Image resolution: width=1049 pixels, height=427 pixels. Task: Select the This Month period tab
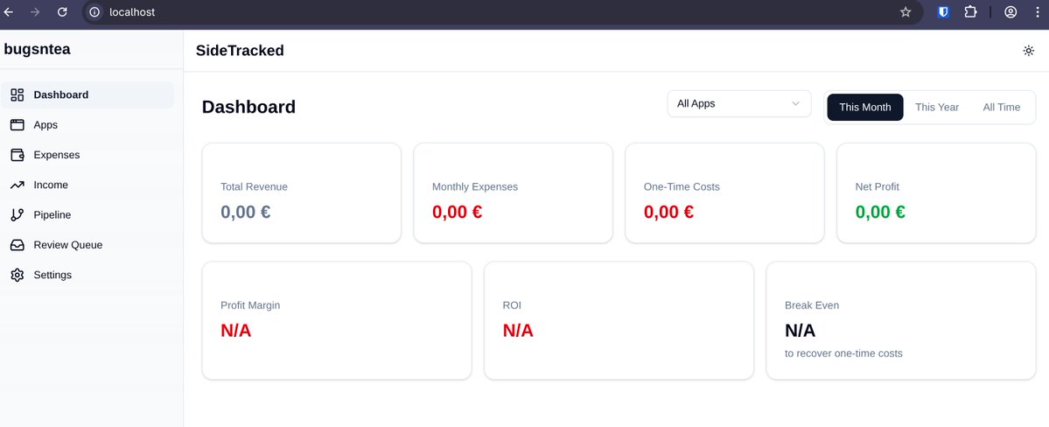(865, 107)
